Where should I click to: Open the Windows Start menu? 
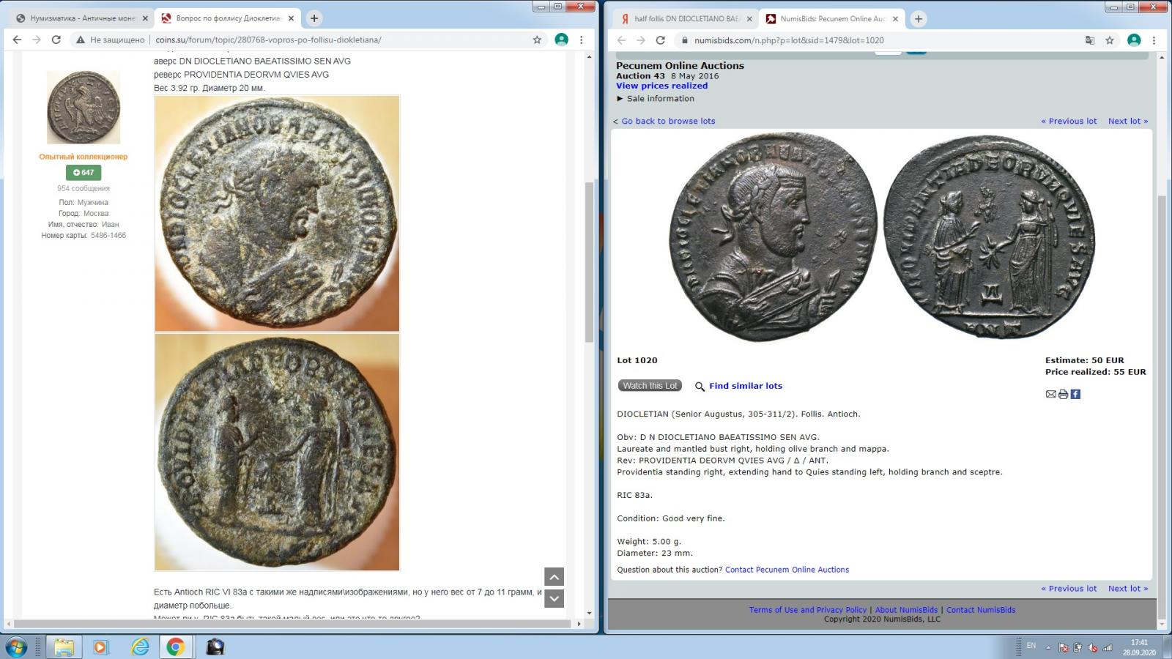16,647
